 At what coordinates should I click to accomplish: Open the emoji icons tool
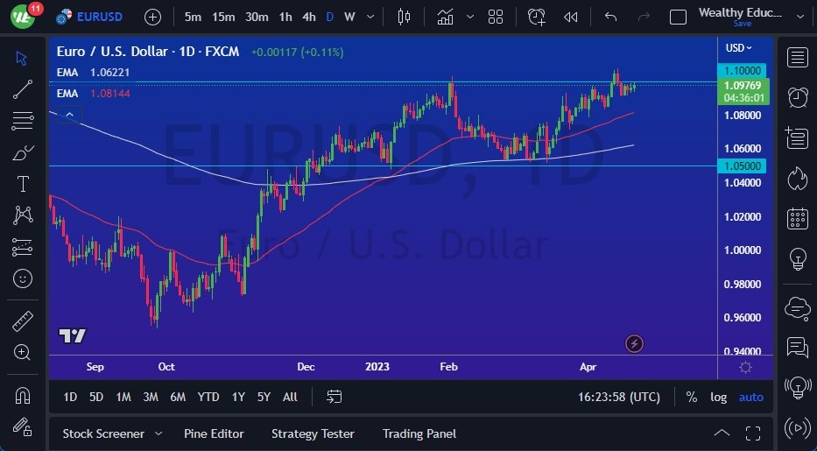pyautogui.click(x=23, y=278)
